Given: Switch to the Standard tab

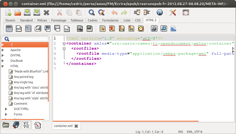Looking at the screenshot, I should pos(26,20).
